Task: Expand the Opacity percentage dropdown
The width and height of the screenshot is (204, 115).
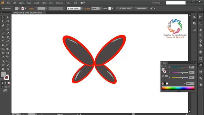Action: [101, 8]
